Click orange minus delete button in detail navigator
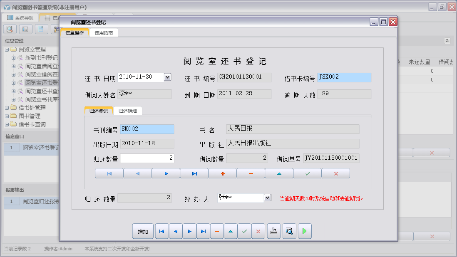The image size is (457, 257). (251, 173)
